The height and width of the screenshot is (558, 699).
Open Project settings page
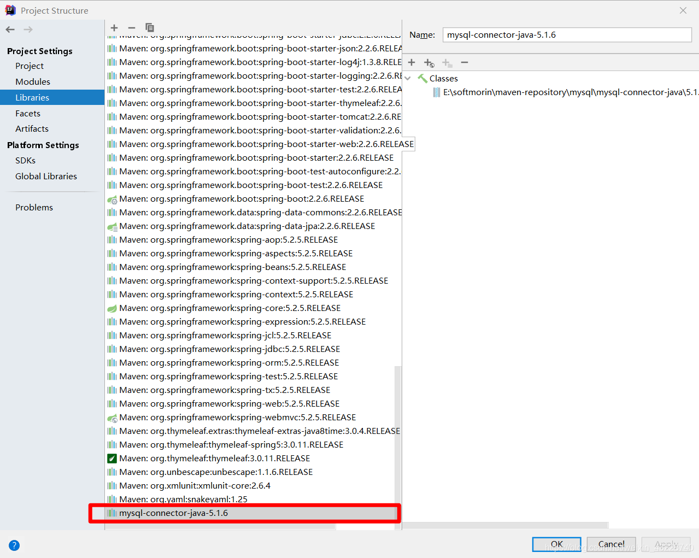pos(30,66)
